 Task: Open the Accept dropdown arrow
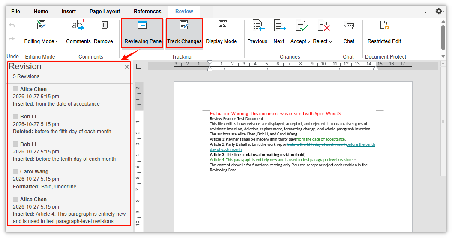coord(309,42)
